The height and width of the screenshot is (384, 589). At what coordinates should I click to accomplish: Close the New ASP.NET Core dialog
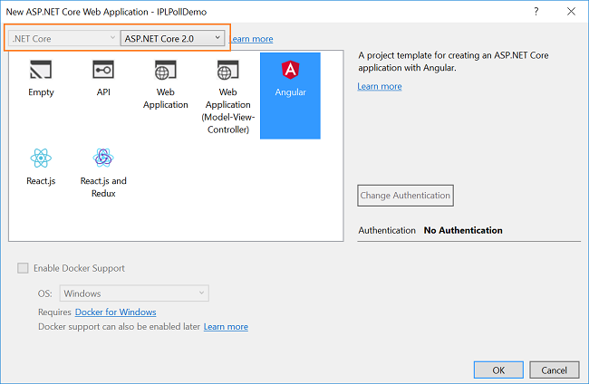coord(571,12)
